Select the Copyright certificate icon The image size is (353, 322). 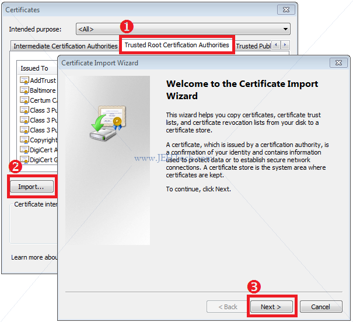click(x=25, y=140)
